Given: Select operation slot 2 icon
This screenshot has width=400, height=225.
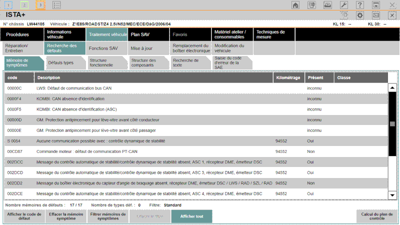Looking at the screenshot, I should point(24,5).
